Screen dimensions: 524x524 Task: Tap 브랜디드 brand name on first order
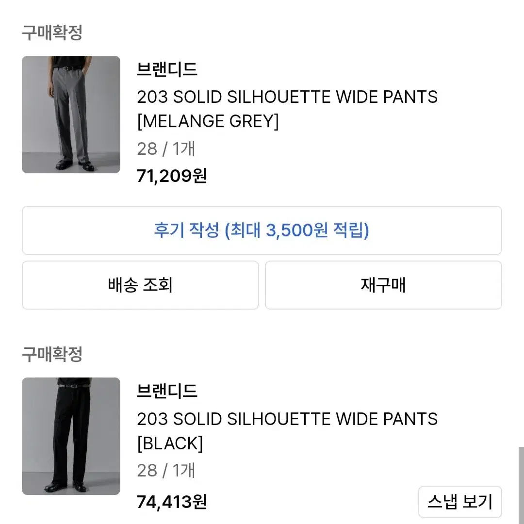(167, 69)
